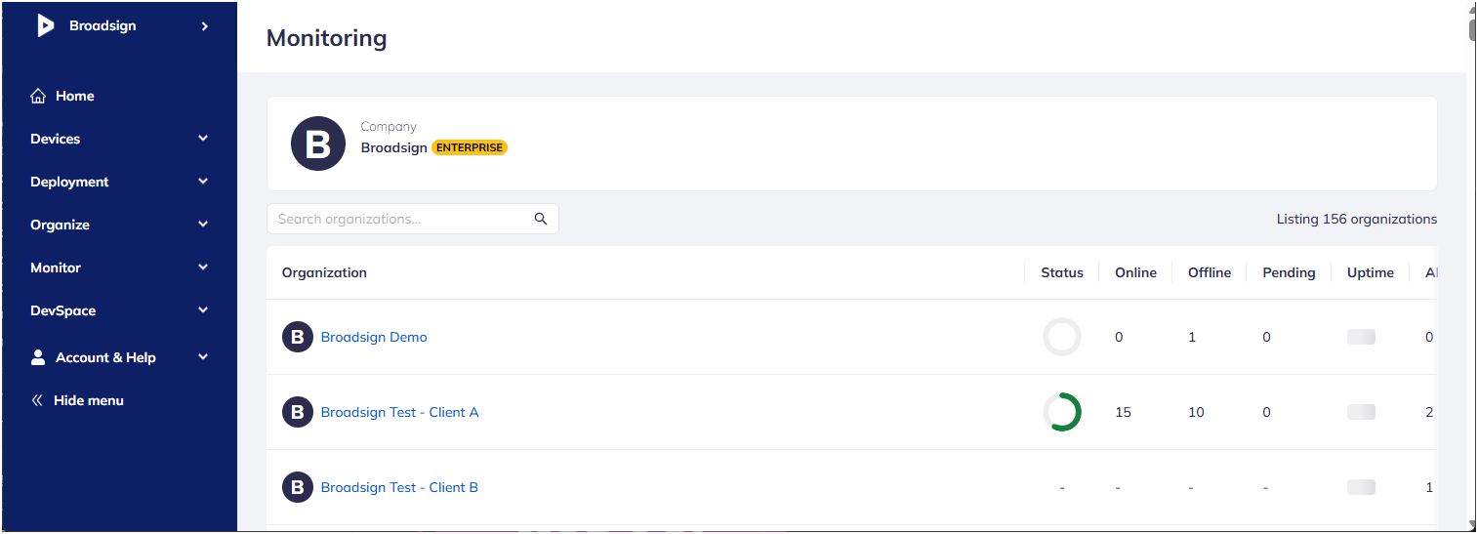
Task: Click the Broadsign Demo uptime bar
Action: (1361, 337)
